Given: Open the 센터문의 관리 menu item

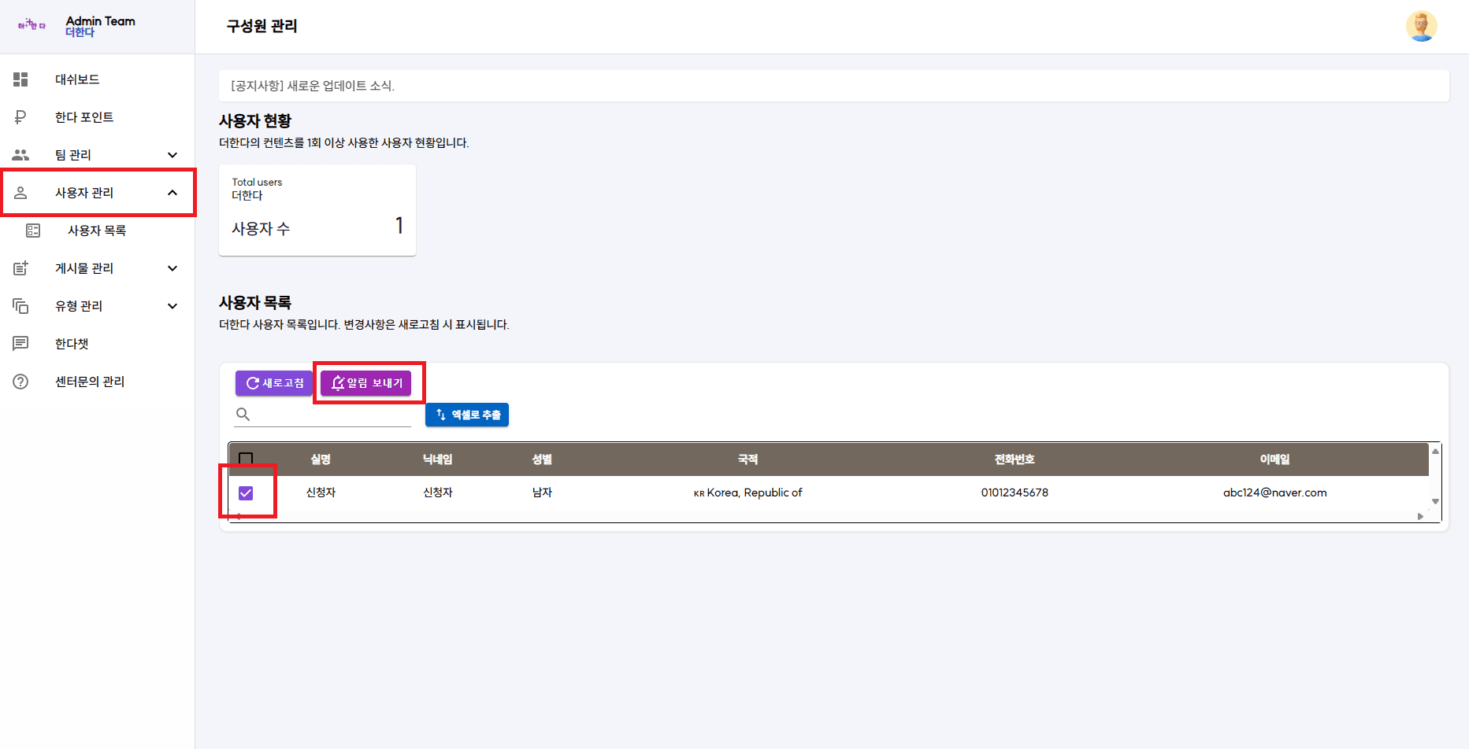Looking at the screenshot, I should point(97,382).
